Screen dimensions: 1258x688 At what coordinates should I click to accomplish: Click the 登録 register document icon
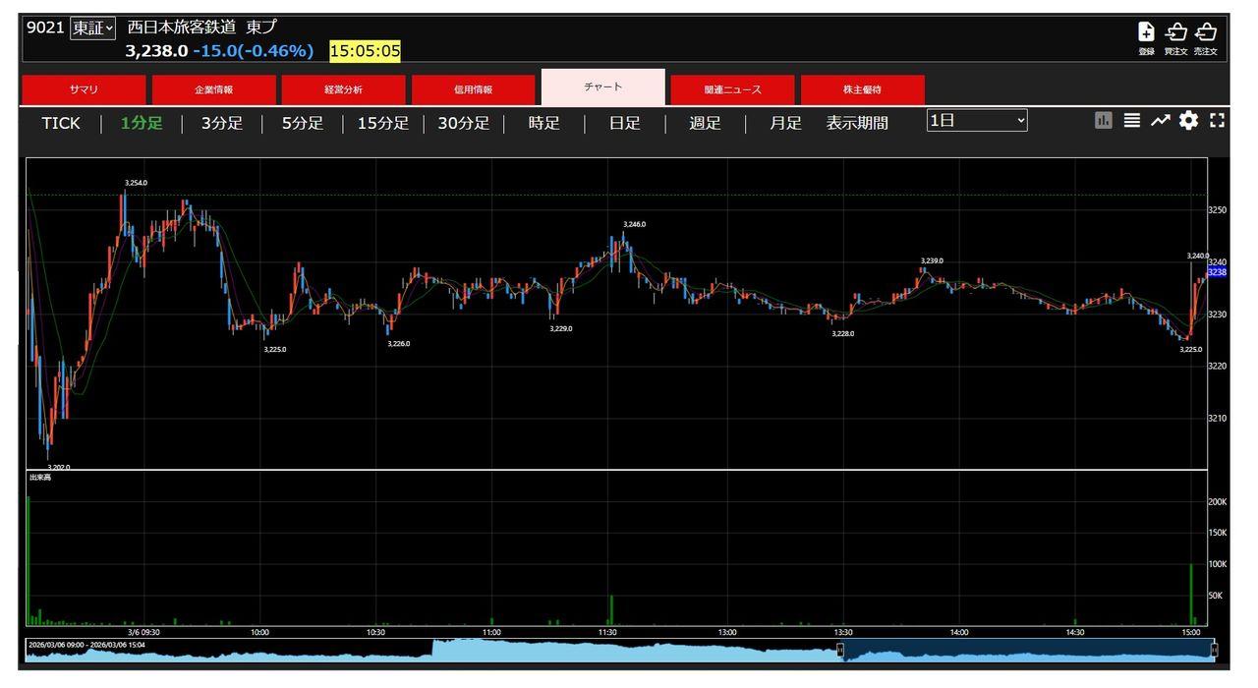tap(1146, 33)
